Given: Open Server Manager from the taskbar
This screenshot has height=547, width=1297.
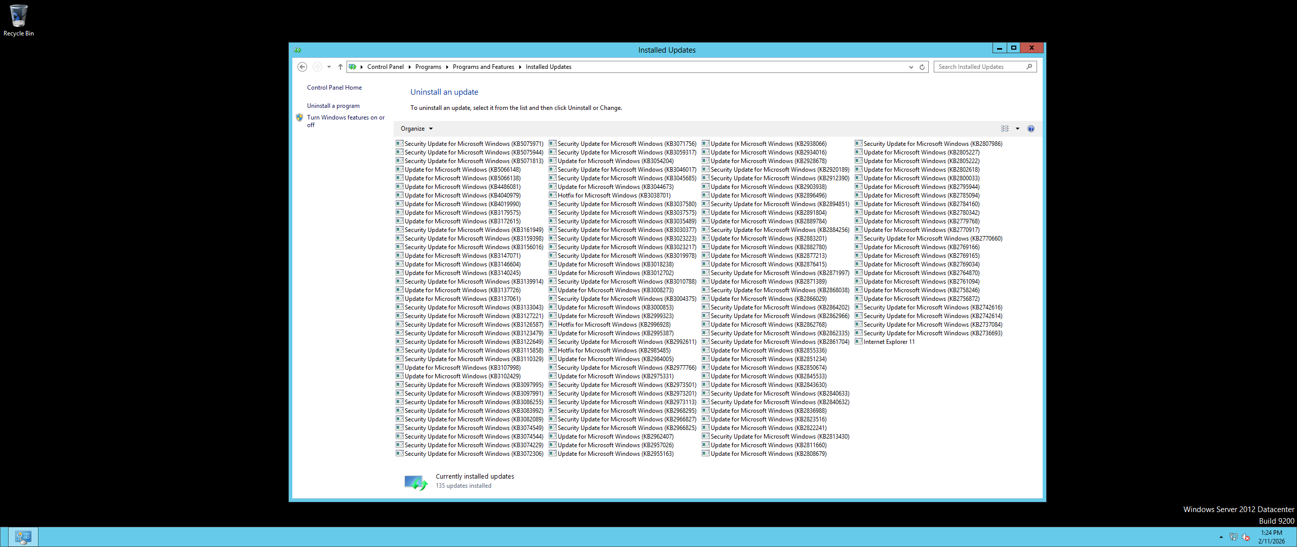Looking at the screenshot, I should (23, 536).
